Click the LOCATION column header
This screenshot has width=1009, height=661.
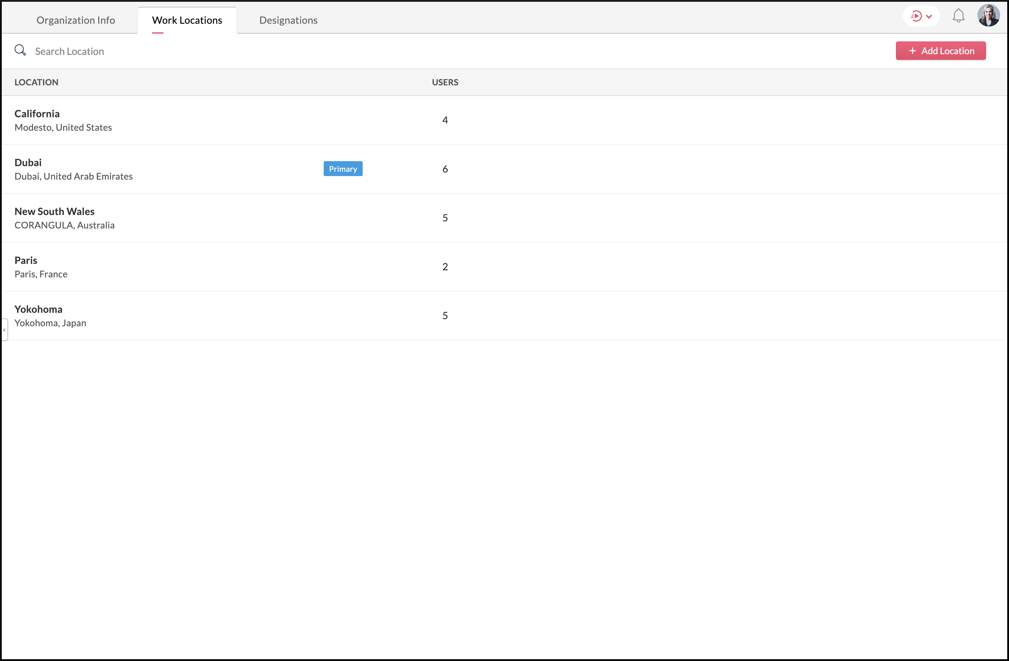(37, 82)
